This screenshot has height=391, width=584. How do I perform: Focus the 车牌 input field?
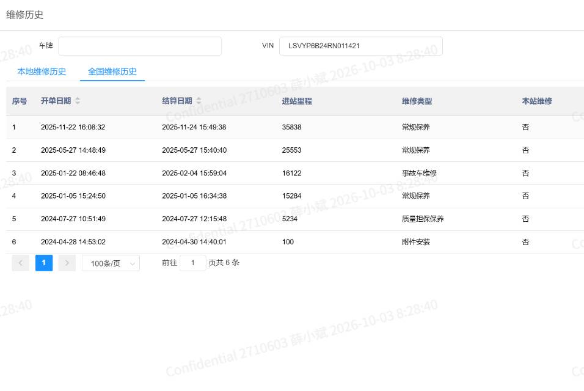point(140,46)
